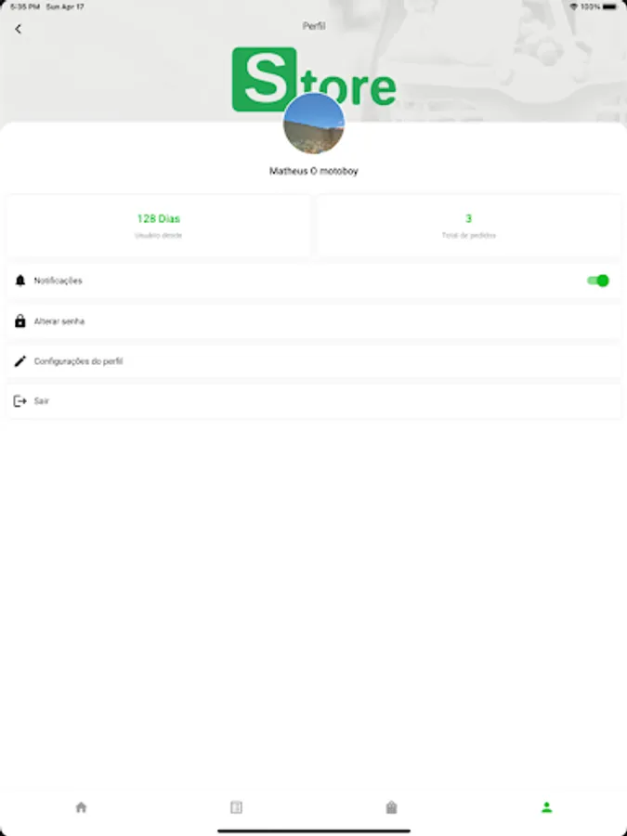Open the store bag icon in bottom bar
The image size is (627, 836).
[x=391, y=807]
